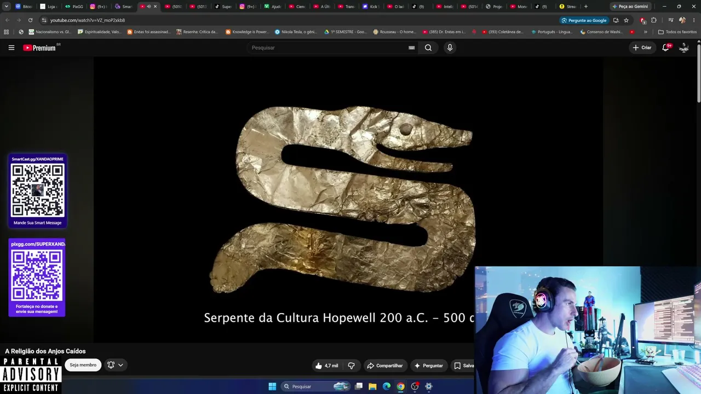Open Windows Start menu
Viewport: 701px width, 394px height.
[x=272, y=386]
